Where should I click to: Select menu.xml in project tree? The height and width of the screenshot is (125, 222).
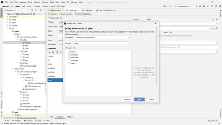[25, 103]
